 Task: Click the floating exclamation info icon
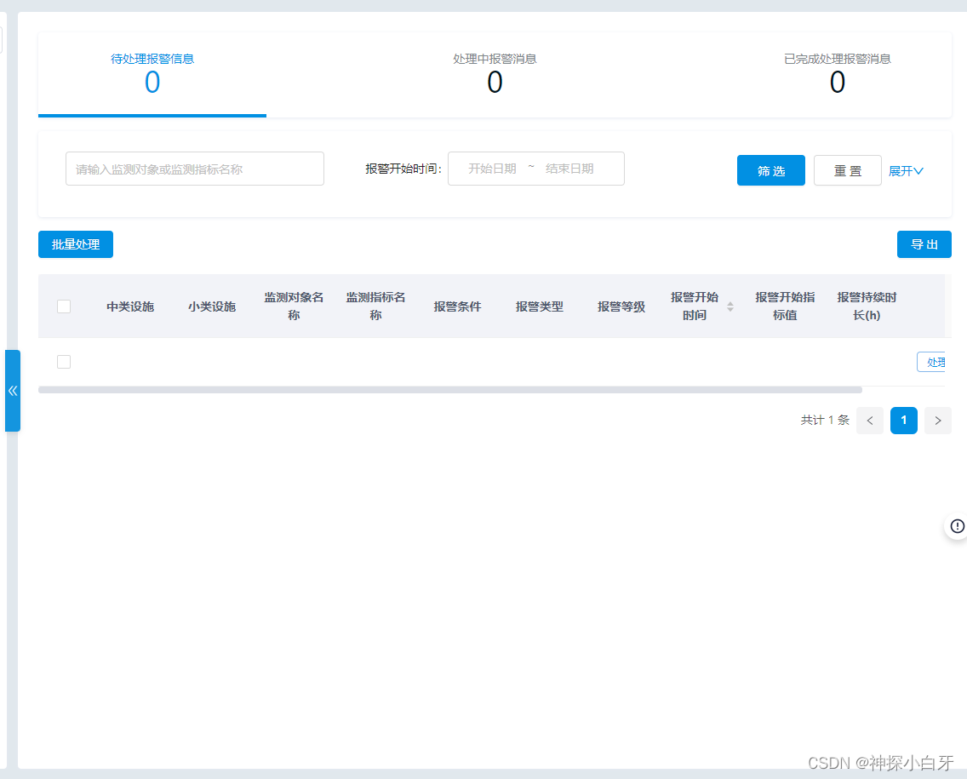957,525
